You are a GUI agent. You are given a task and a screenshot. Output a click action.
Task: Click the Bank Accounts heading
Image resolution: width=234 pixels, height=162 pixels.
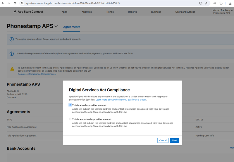21,149
